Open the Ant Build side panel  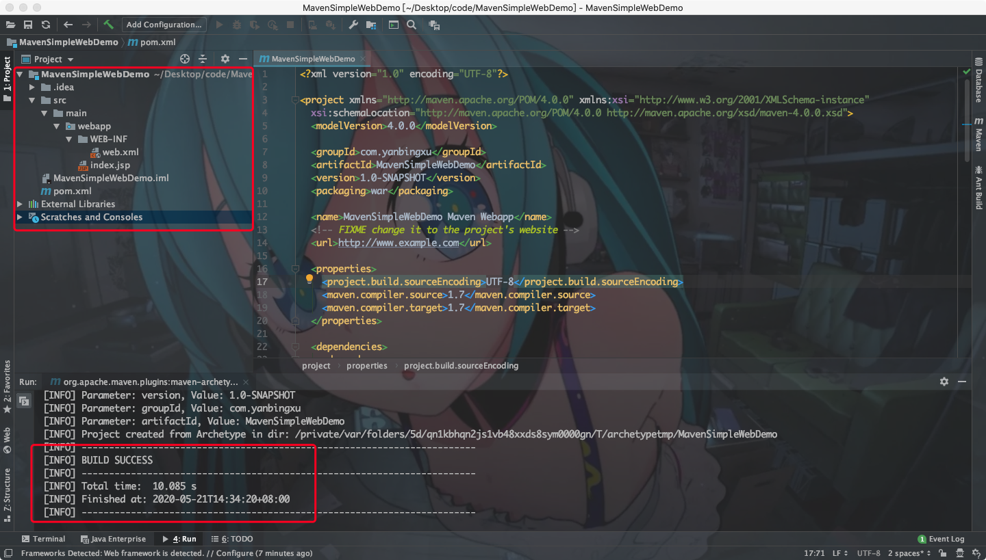978,187
